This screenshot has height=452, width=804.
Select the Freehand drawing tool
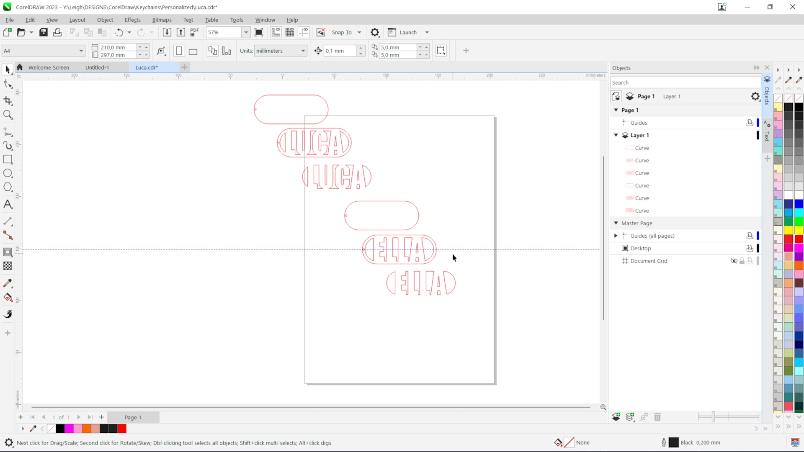(8, 131)
